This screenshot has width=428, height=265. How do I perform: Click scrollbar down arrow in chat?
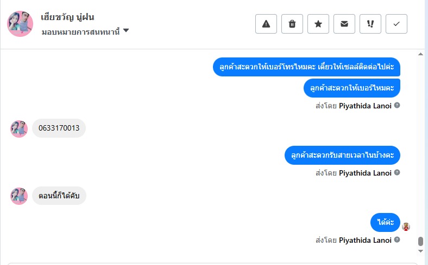pos(420,251)
